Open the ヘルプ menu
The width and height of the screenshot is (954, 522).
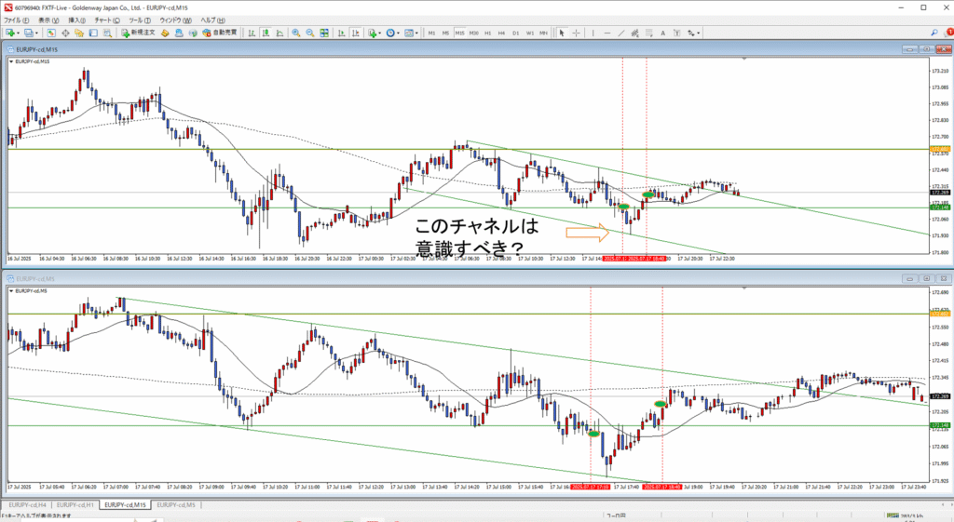pyautogui.click(x=213, y=20)
